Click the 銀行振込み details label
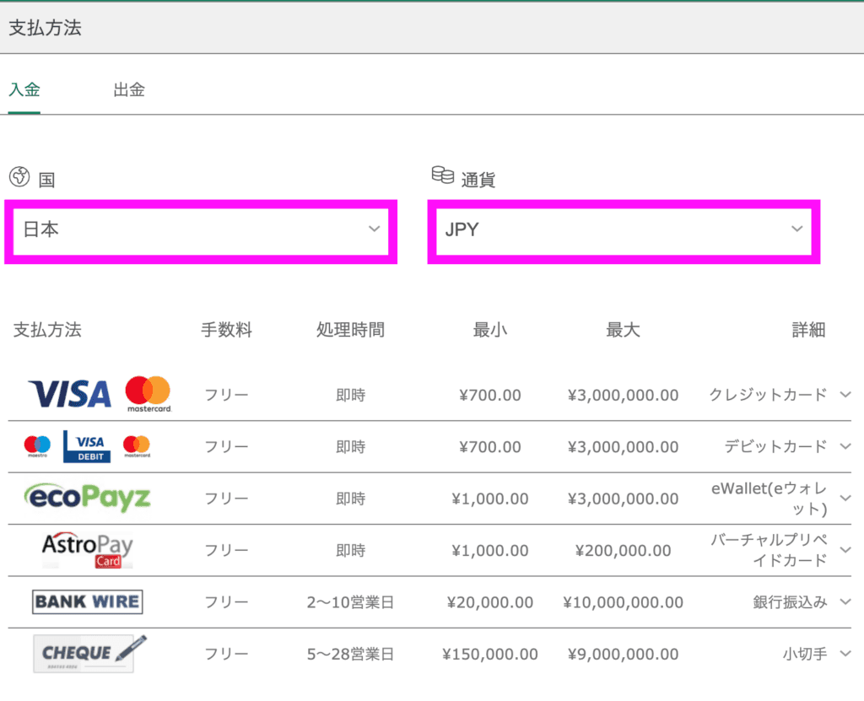 pos(790,601)
